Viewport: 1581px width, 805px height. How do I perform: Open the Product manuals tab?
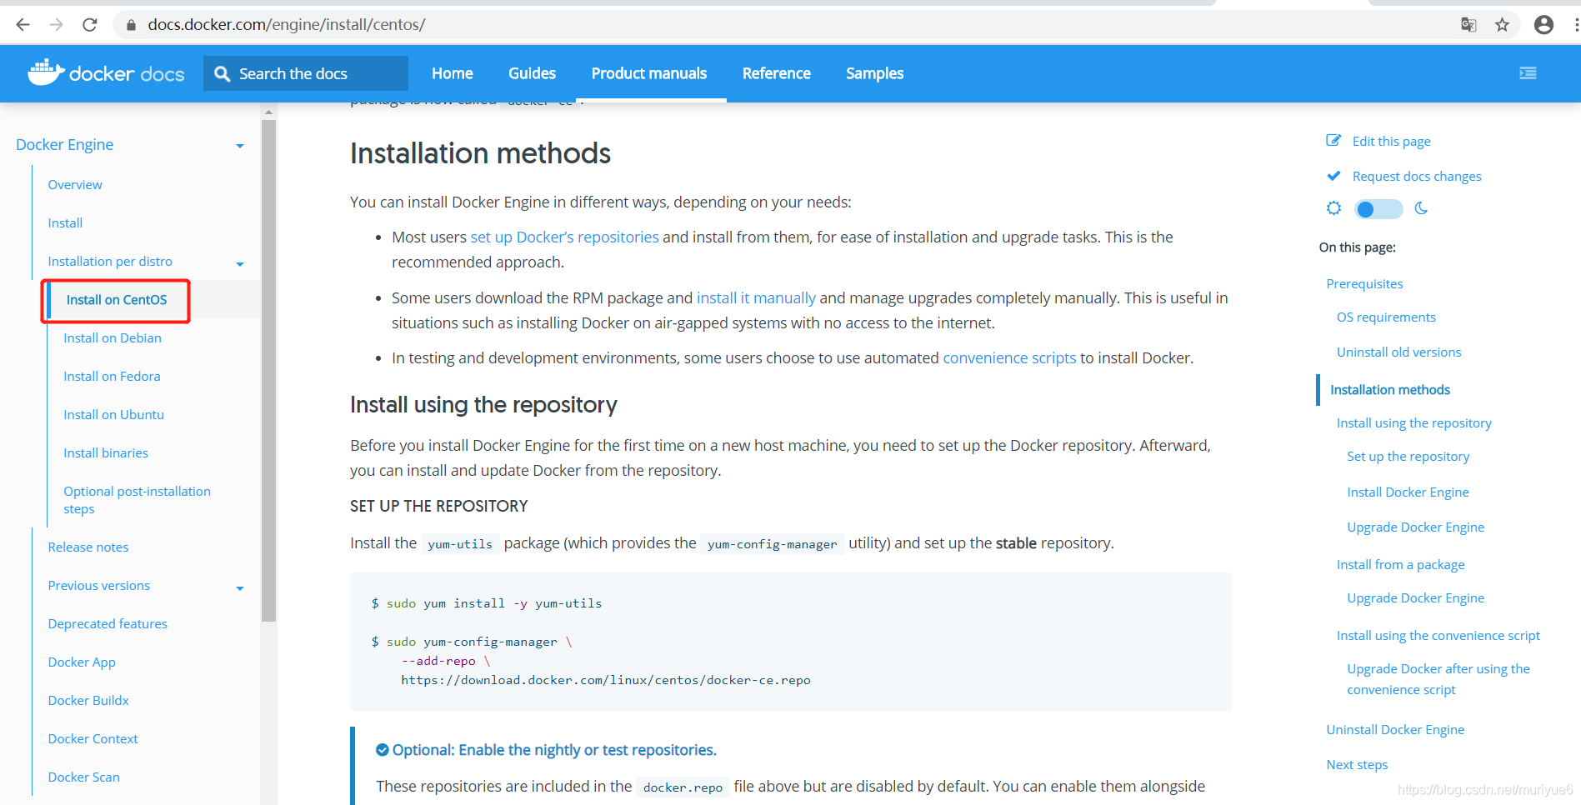click(649, 73)
